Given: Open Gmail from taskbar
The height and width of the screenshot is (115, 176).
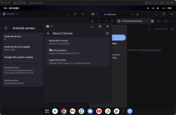Looking at the screenshot, I should click(73, 111).
